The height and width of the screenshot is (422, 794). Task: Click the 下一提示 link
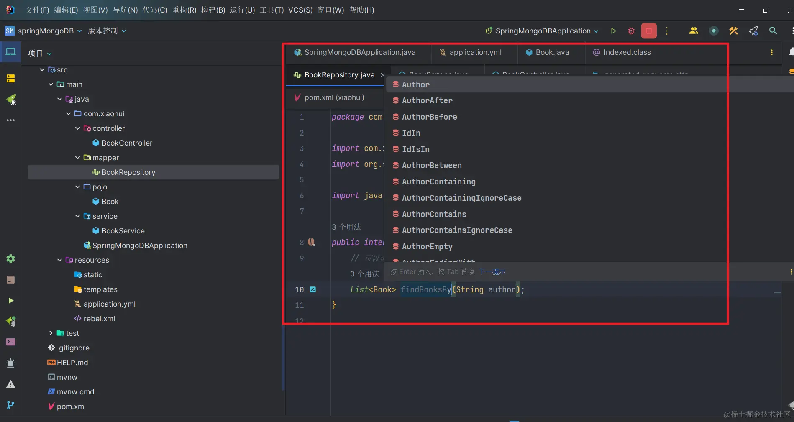(x=492, y=272)
